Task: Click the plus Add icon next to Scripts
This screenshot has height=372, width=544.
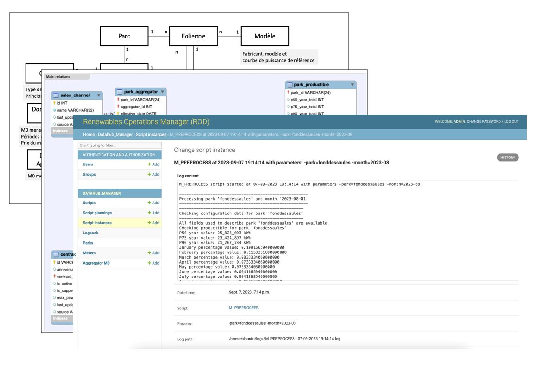Action: click(x=149, y=203)
